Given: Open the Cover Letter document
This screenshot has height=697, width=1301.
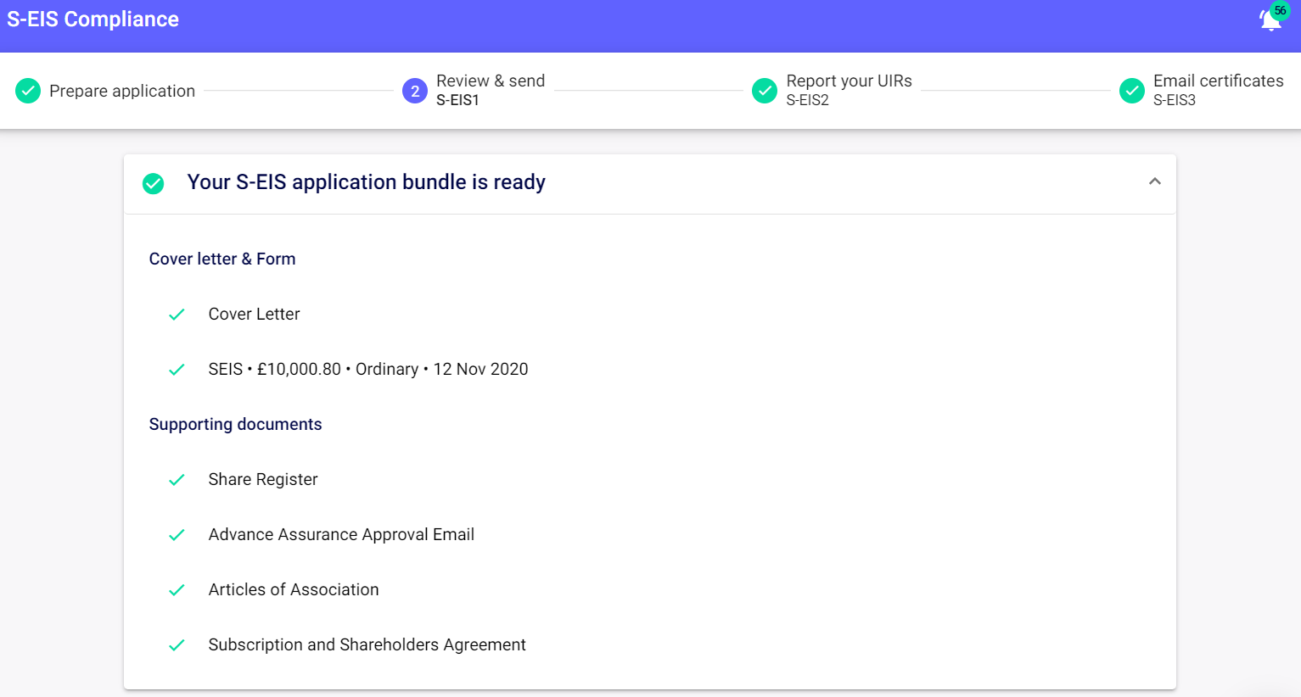Looking at the screenshot, I should coord(254,314).
